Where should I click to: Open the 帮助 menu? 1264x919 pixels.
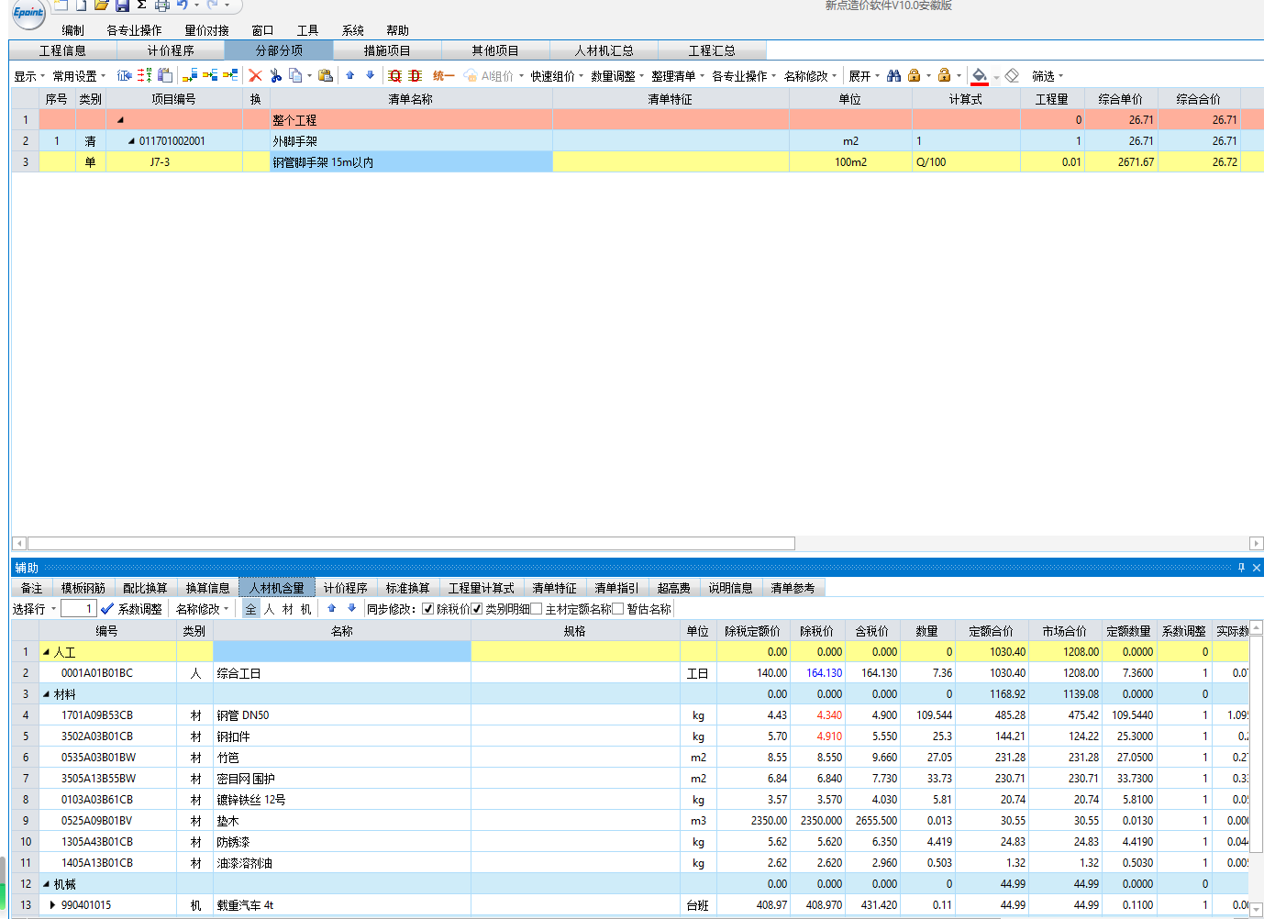tap(397, 30)
